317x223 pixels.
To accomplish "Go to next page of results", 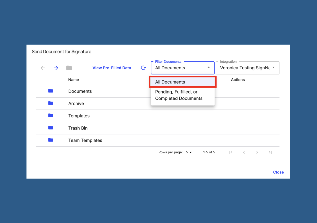I will coord(257,152).
